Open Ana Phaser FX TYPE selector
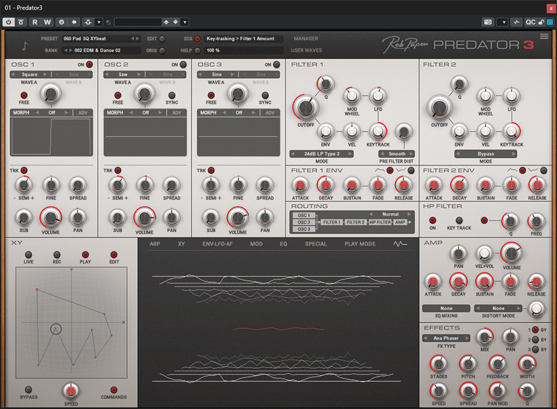 446,338
